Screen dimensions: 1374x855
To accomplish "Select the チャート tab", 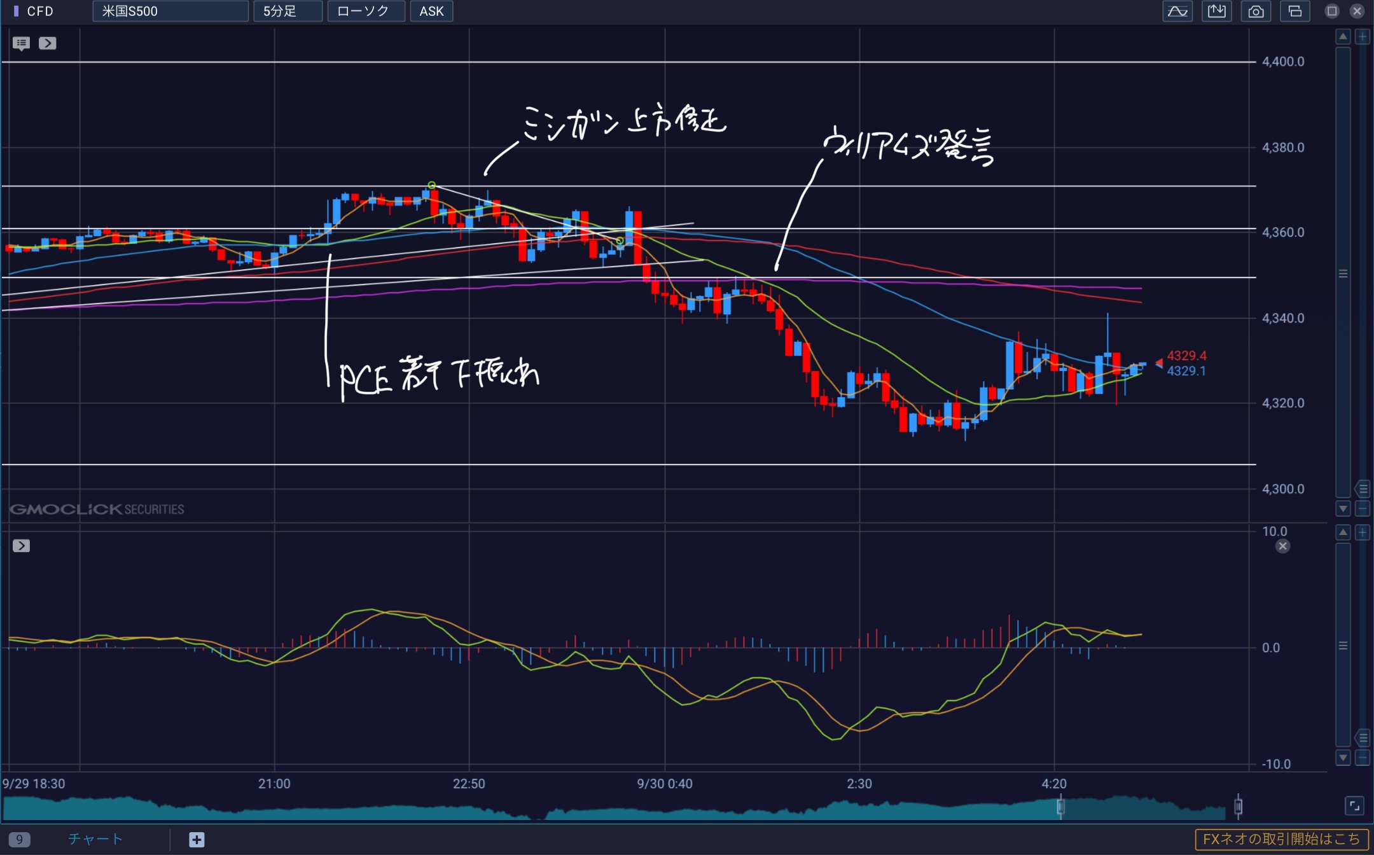I will pyautogui.click(x=95, y=839).
